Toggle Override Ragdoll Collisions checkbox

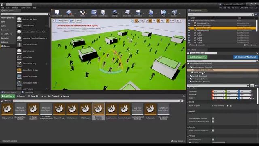point(213,118)
